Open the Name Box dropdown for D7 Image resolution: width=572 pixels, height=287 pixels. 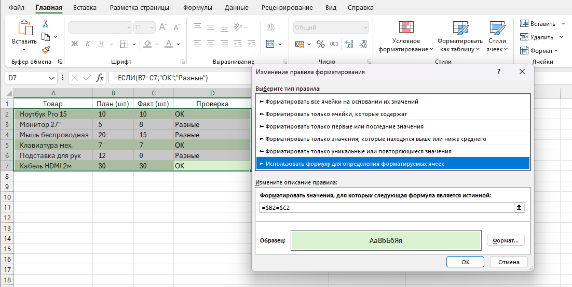(52, 78)
